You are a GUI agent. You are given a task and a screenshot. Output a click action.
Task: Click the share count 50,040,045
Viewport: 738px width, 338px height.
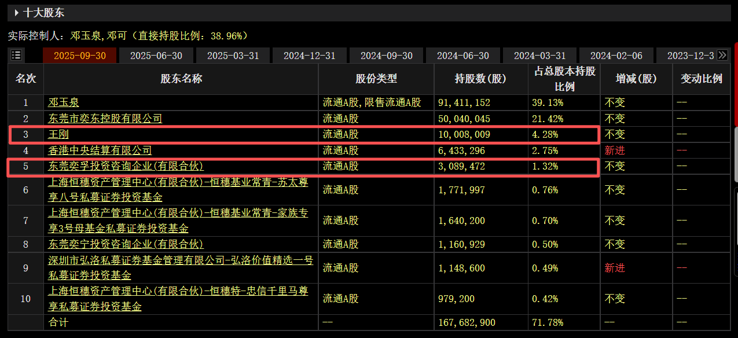coord(464,119)
